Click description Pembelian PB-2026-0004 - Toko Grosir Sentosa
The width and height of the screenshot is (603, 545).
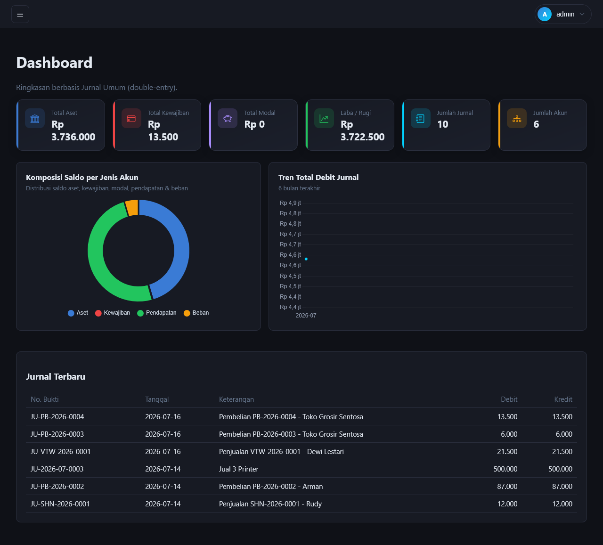tap(291, 417)
